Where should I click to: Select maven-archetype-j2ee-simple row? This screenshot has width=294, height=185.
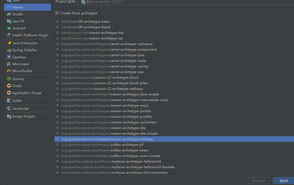174,94
